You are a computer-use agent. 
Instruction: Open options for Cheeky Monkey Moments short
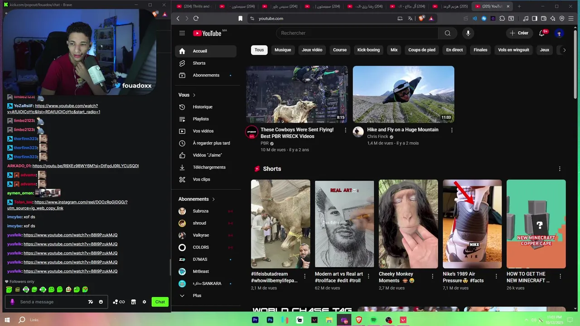[x=432, y=276]
